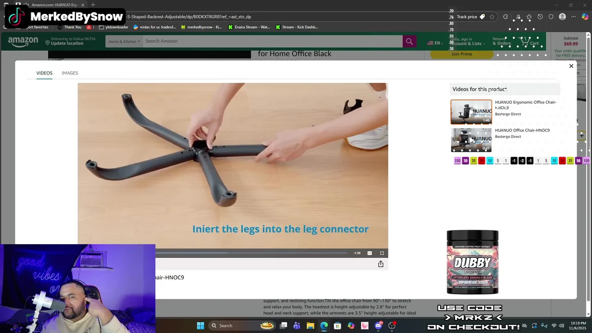This screenshot has width=592, height=333.
Task: Open Discord from the taskbar
Action: click(378, 326)
